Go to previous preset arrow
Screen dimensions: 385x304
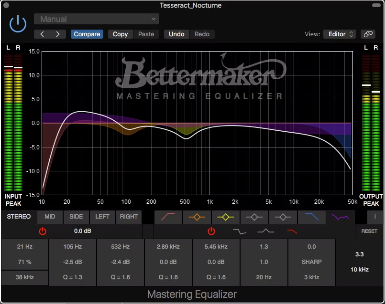pos(42,34)
